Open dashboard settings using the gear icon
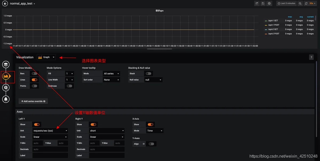The image size is (320, 161). point(269,3)
